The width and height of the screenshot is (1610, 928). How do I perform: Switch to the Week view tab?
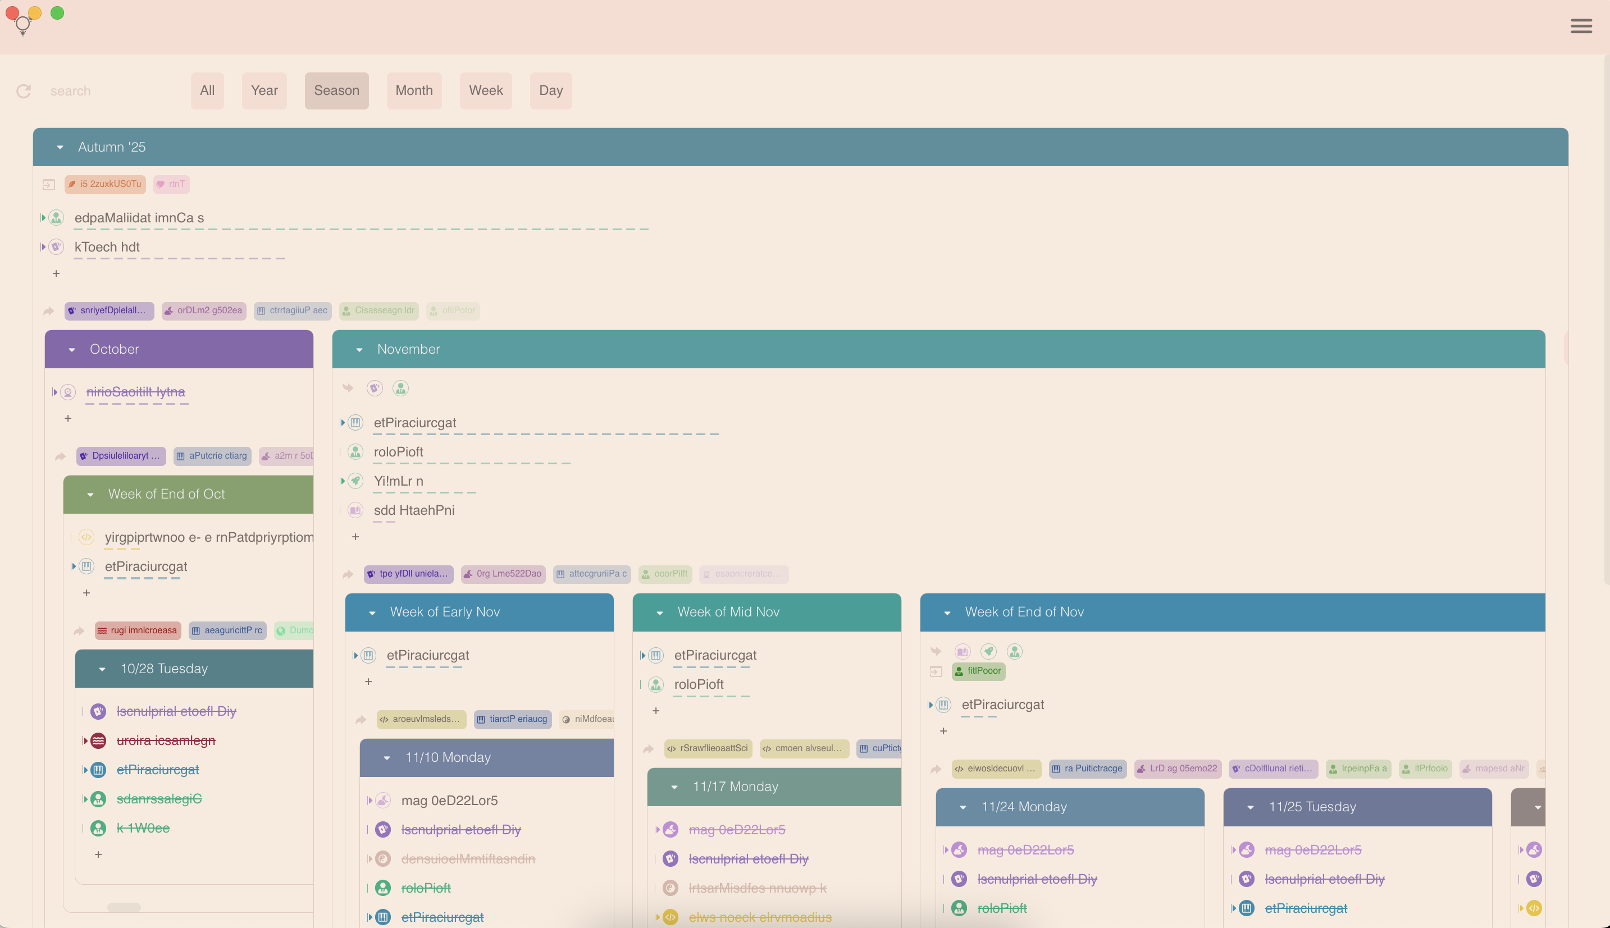[486, 90]
